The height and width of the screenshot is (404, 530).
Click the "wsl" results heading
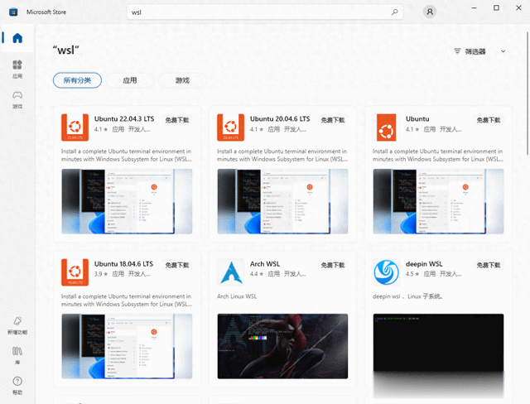click(x=66, y=50)
